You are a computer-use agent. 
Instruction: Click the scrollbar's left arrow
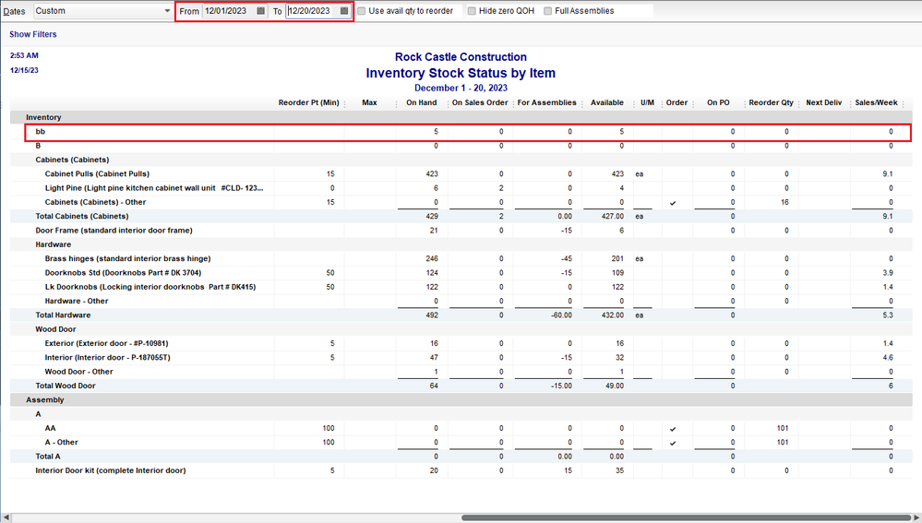[x=6, y=517]
